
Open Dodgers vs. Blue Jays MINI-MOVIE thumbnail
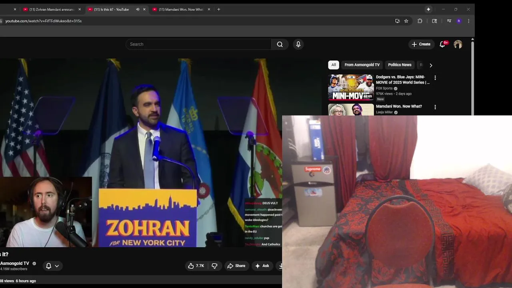[351, 88]
